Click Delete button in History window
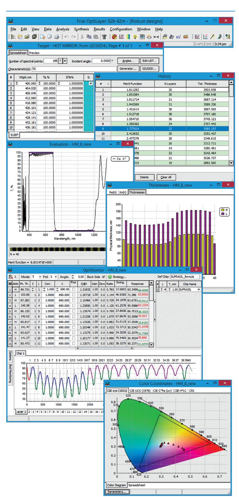This screenshot has width=239, height=497. coord(144,177)
